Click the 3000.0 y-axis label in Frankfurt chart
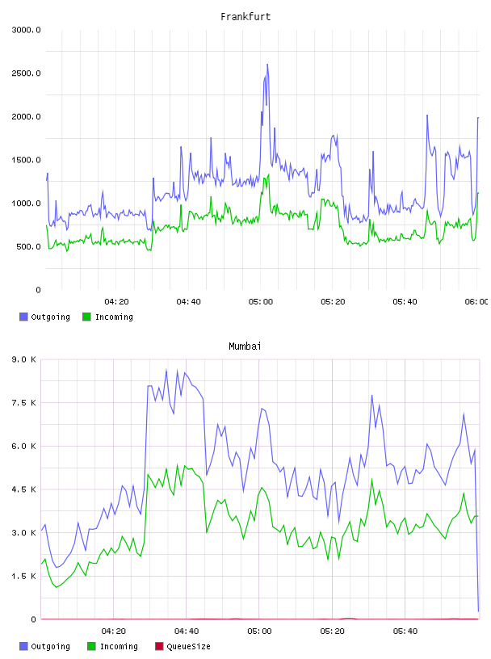This screenshot has height=659, width=491. tap(26, 30)
